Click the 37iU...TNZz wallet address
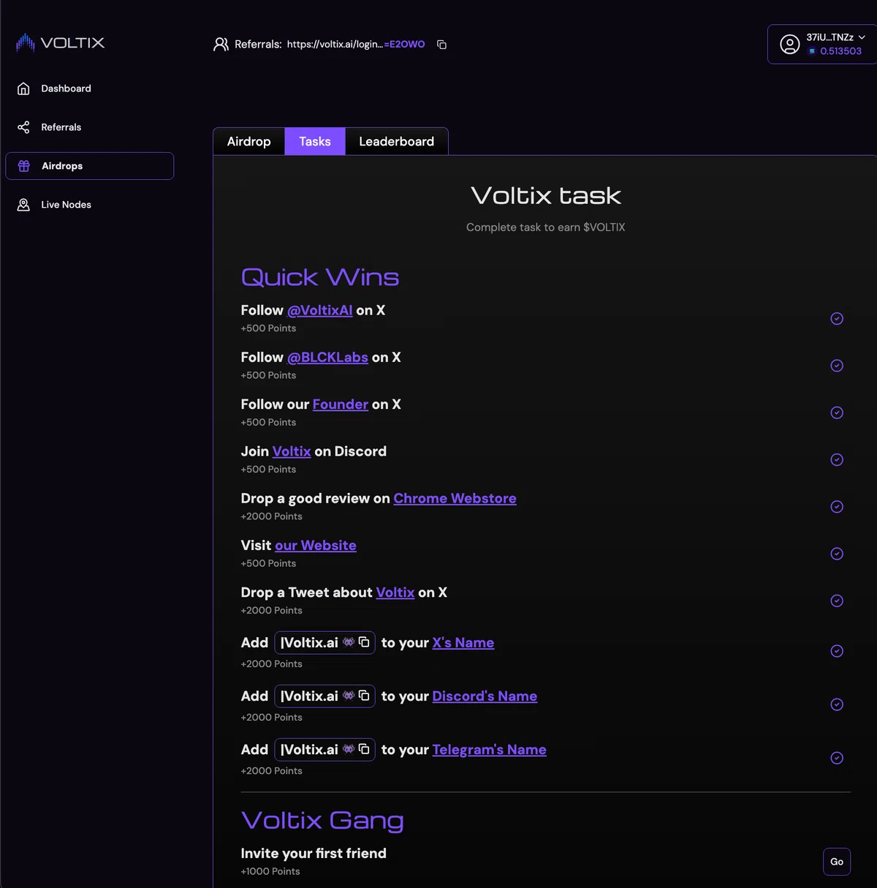The image size is (877, 888). (x=829, y=37)
